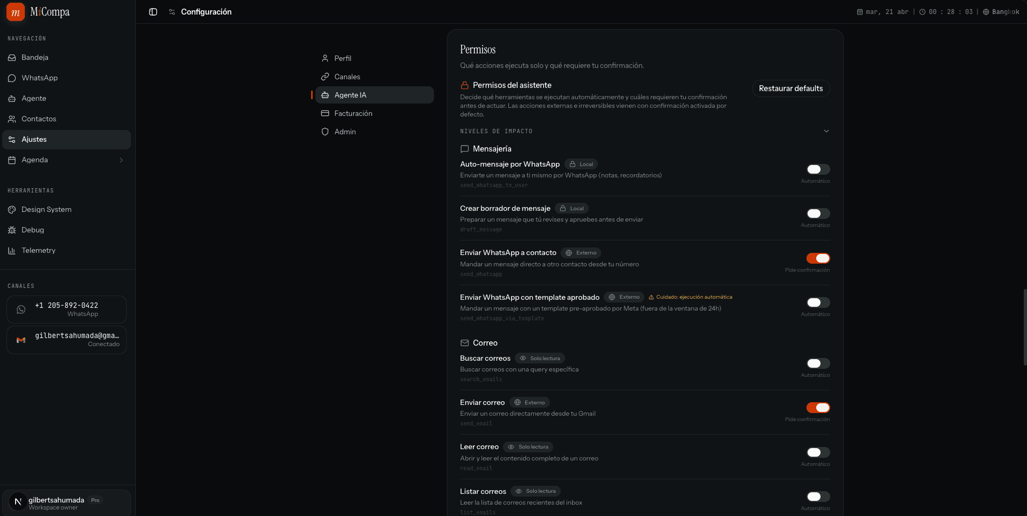
Task: Click the Contactos people icon
Action: click(12, 119)
